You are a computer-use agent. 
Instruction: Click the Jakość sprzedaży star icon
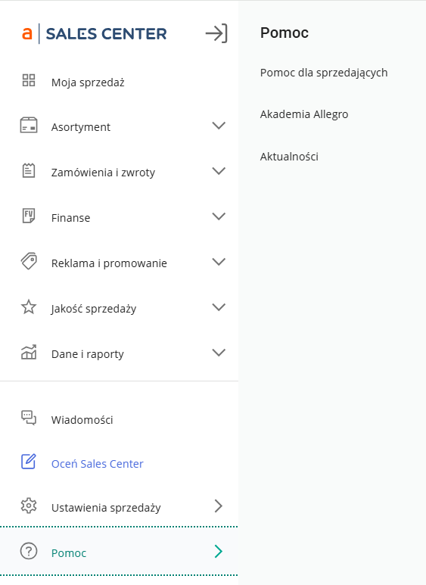point(29,307)
